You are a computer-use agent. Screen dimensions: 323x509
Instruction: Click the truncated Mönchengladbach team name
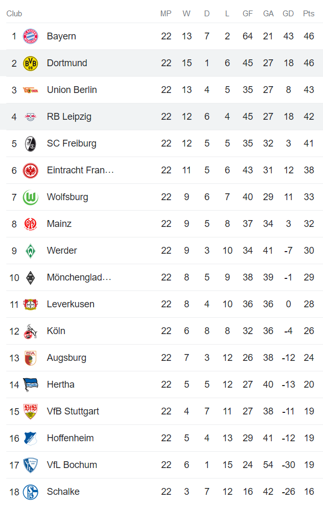79,277
